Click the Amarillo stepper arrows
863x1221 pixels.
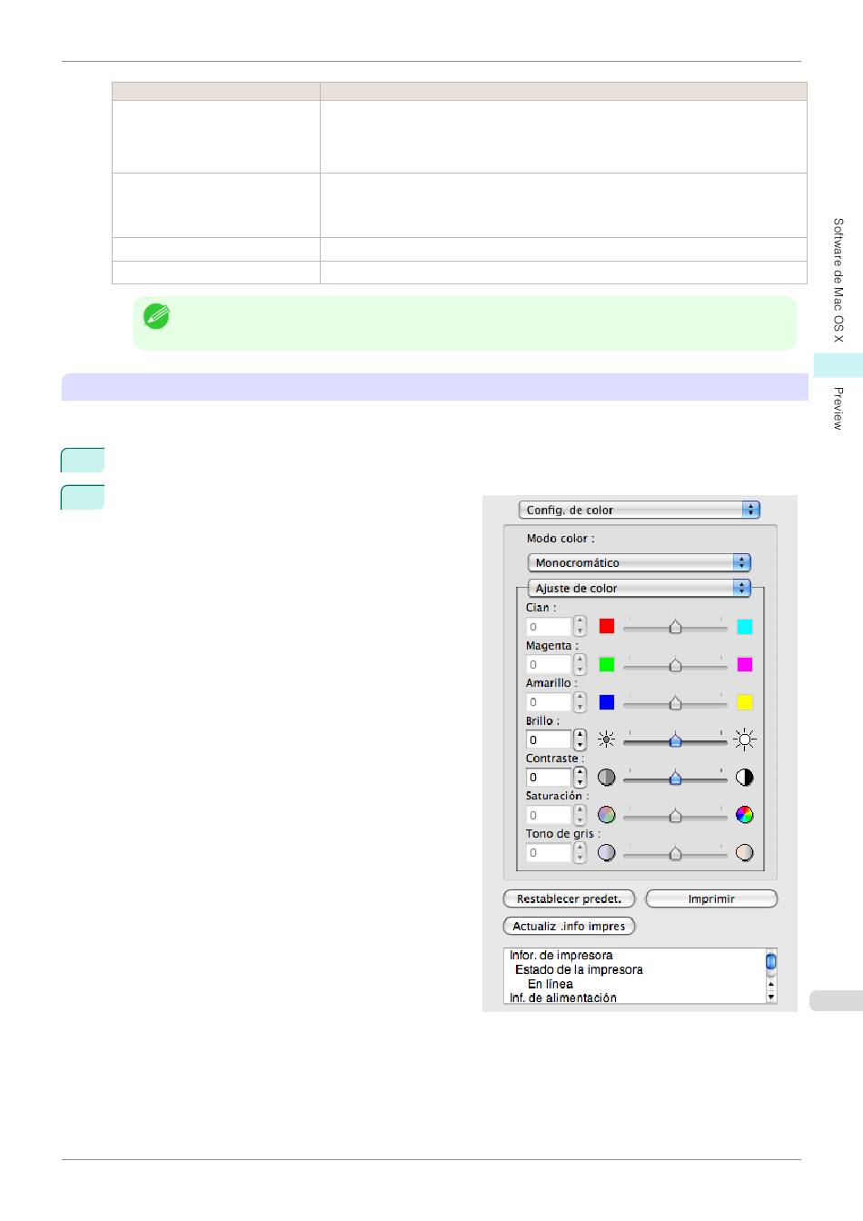pos(580,701)
